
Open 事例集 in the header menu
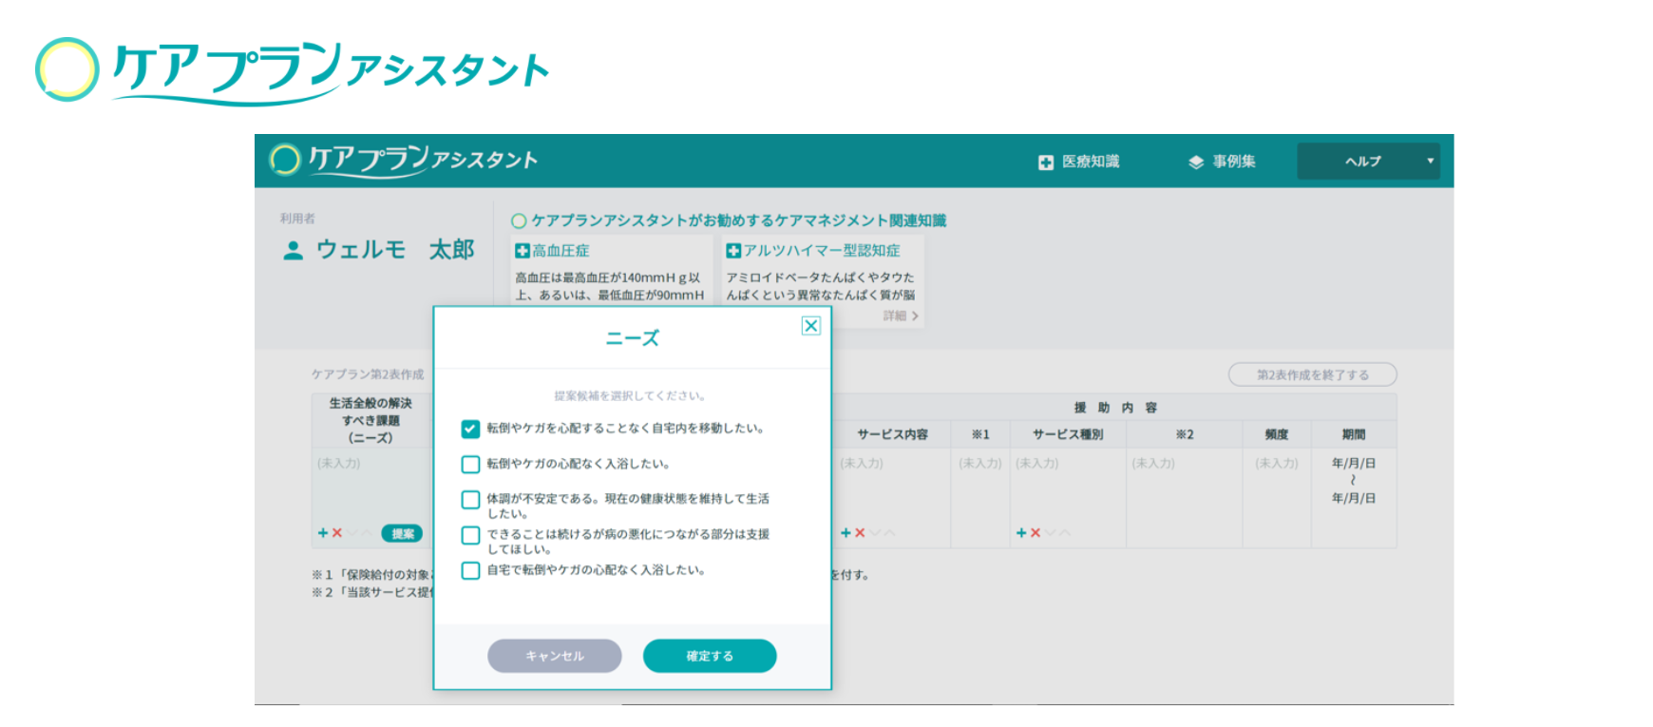click(1222, 162)
